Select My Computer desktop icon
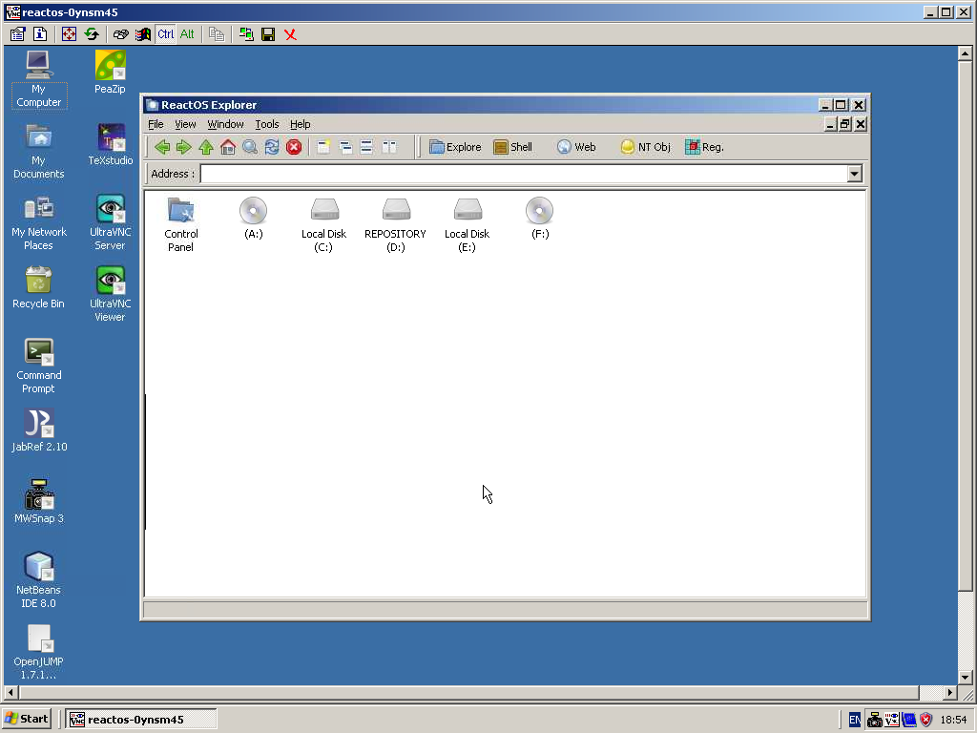The image size is (977, 733). pos(38,78)
